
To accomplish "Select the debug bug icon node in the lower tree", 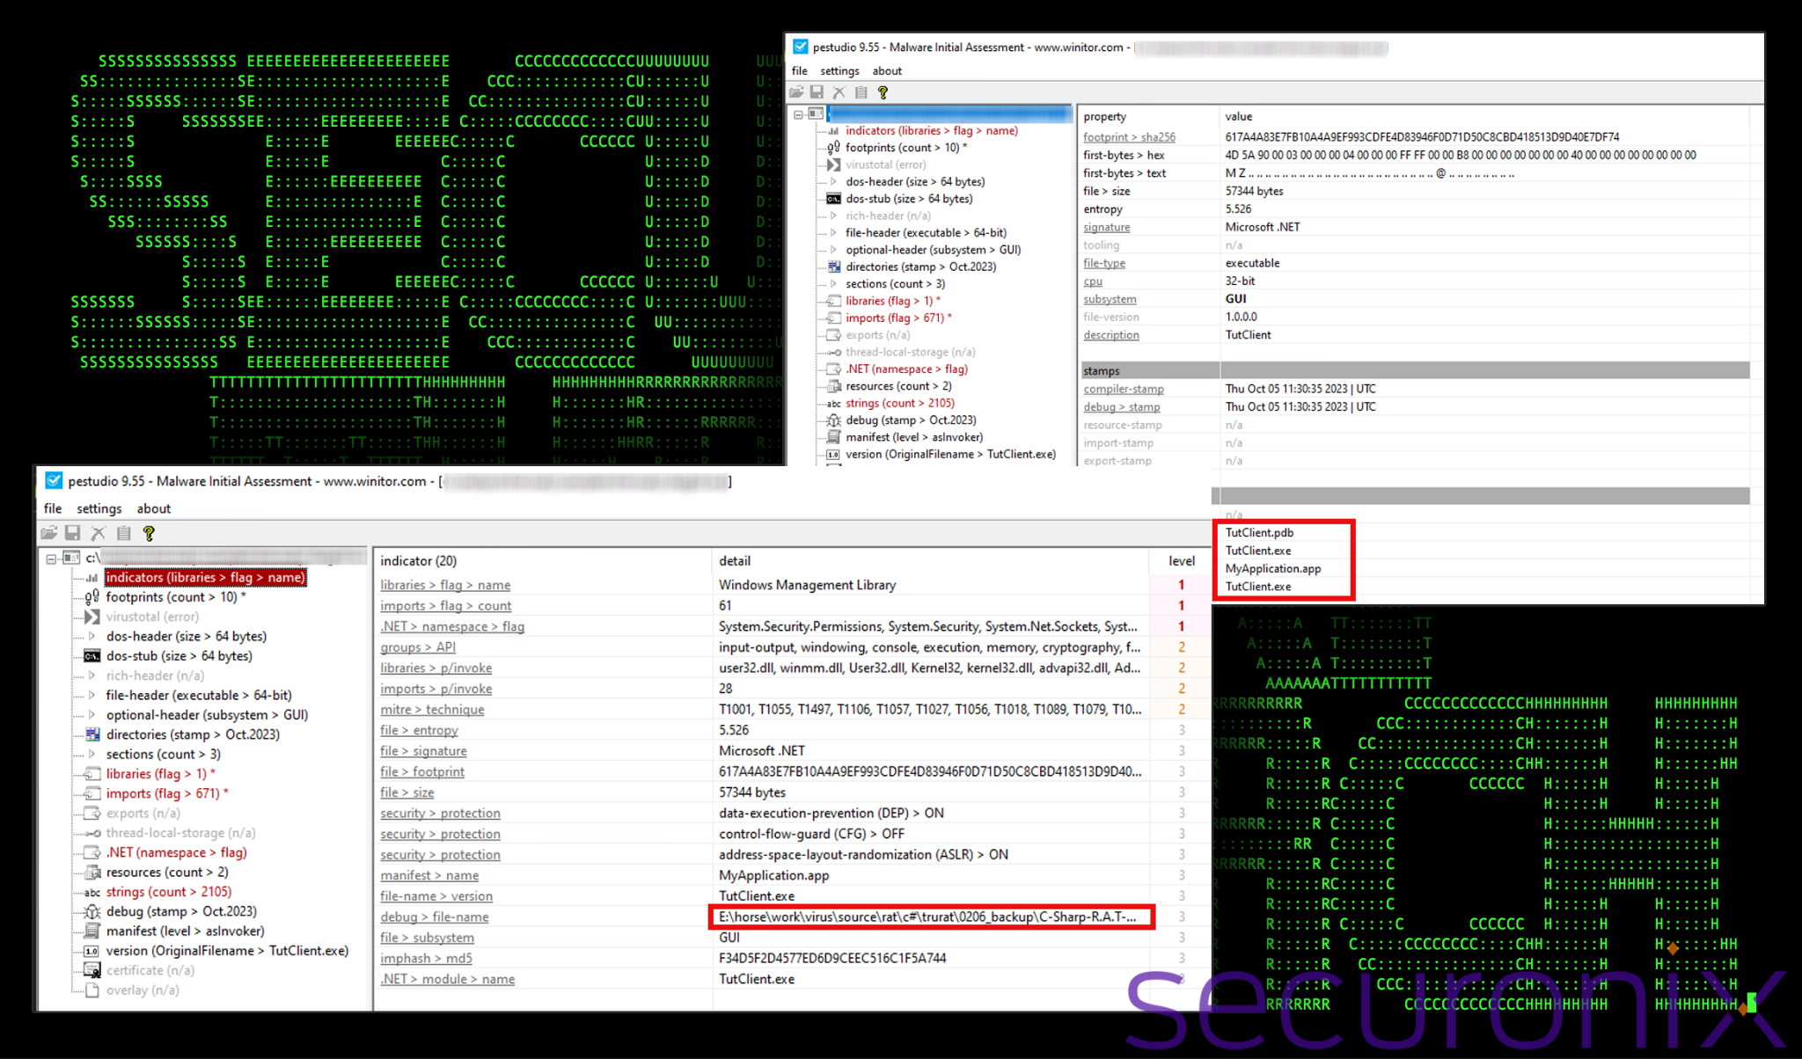I will click(x=92, y=911).
